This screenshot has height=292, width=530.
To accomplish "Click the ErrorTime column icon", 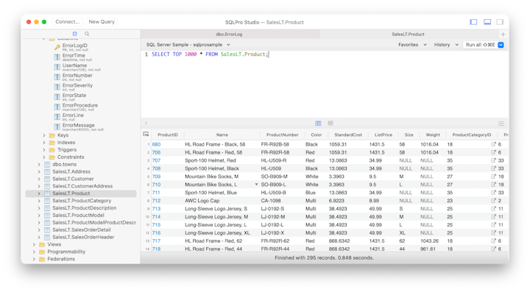I will (x=57, y=57).
